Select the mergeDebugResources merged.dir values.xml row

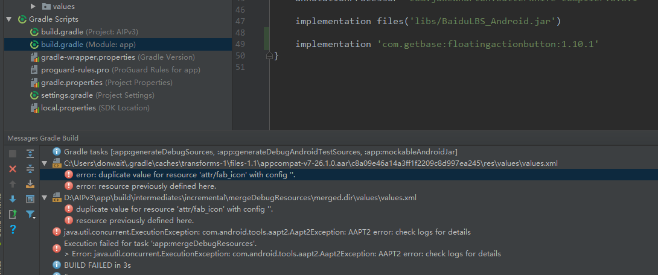[240, 197]
